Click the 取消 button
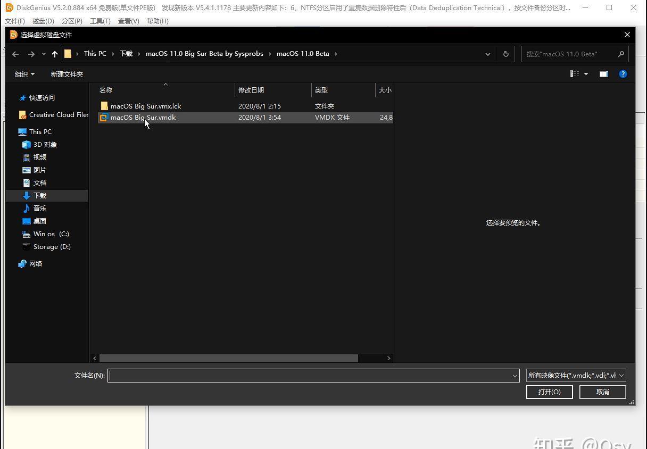The width and height of the screenshot is (647, 449). tap(603, 392)
